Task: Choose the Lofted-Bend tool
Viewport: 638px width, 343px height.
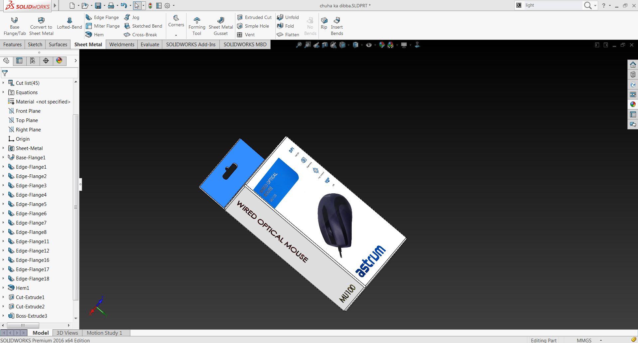Action: (69, 23)
